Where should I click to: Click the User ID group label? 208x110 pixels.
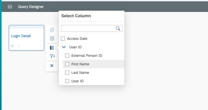click(x=75, y=47)
